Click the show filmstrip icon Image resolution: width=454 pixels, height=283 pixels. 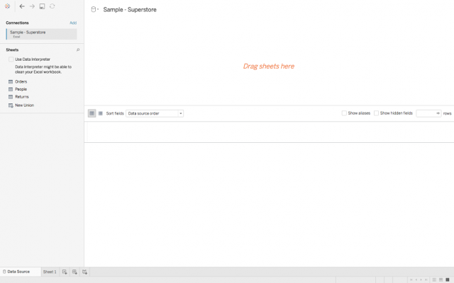[441, 280]
